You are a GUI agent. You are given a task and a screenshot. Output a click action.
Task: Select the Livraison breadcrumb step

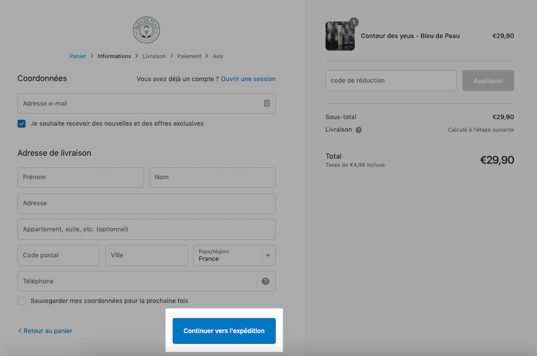click(x=154, y=56)
